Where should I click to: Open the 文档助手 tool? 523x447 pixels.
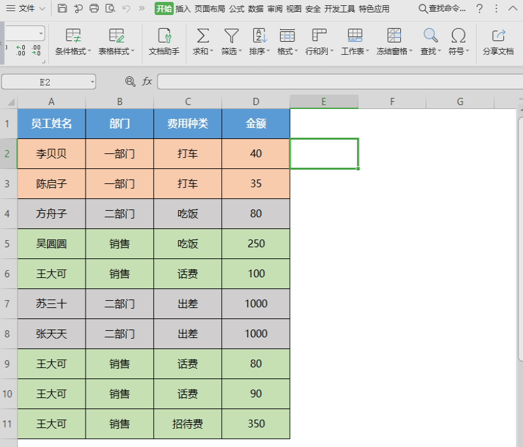coord(164,42)
